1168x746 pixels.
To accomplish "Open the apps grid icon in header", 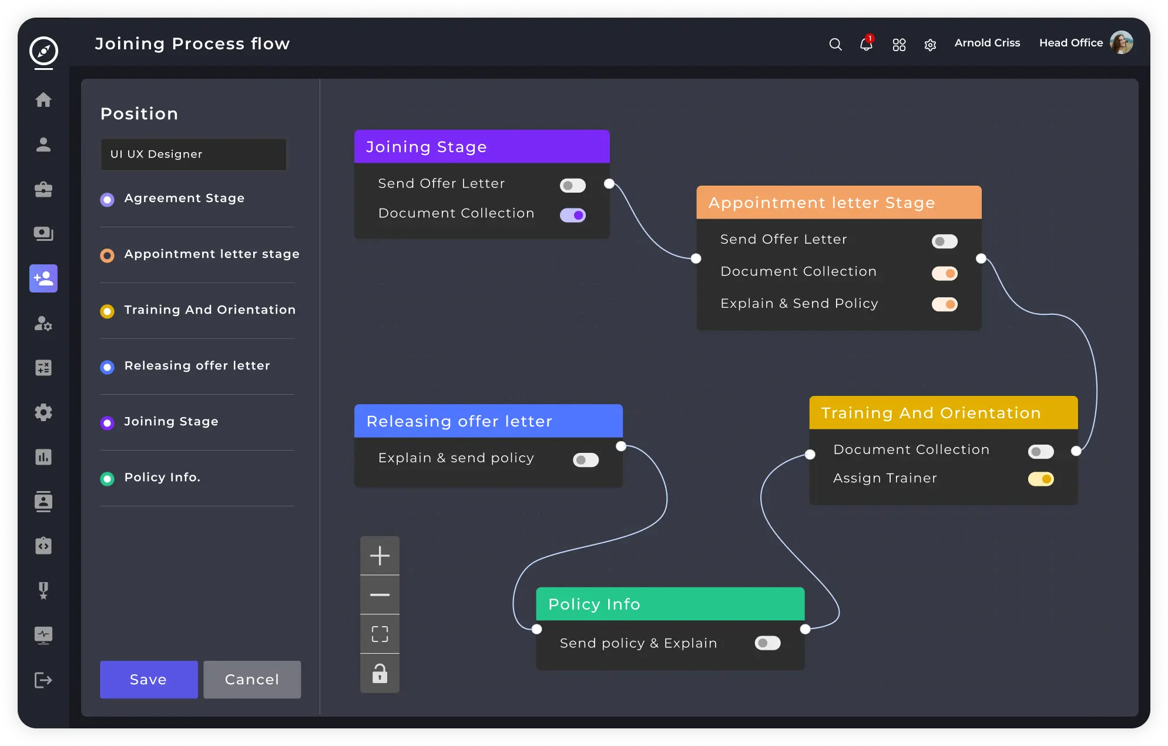I will (x=899, y=45).
